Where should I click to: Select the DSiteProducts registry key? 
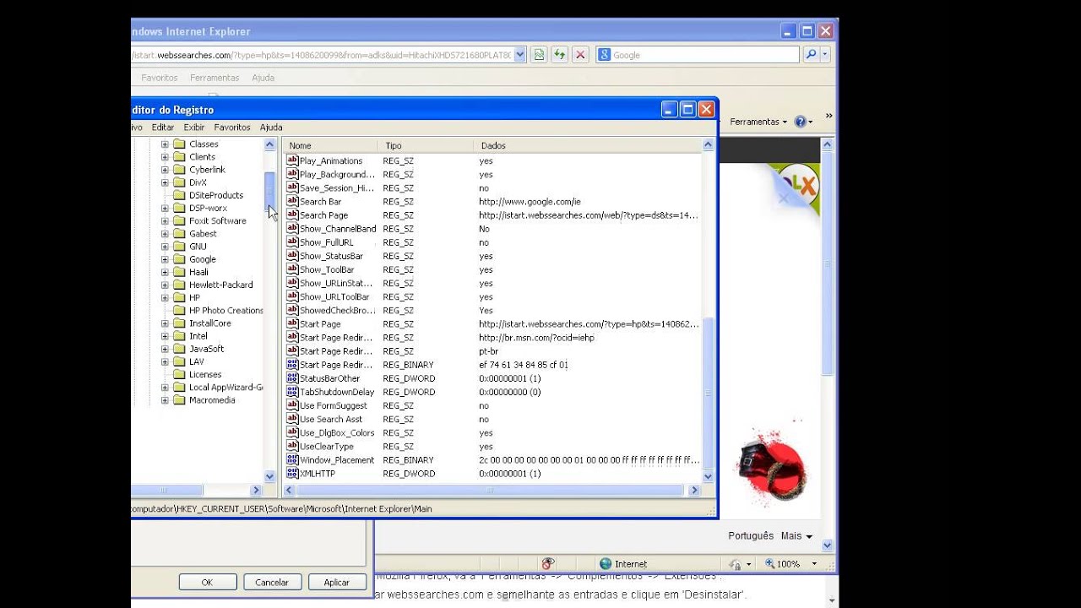[x=216, y=195]
